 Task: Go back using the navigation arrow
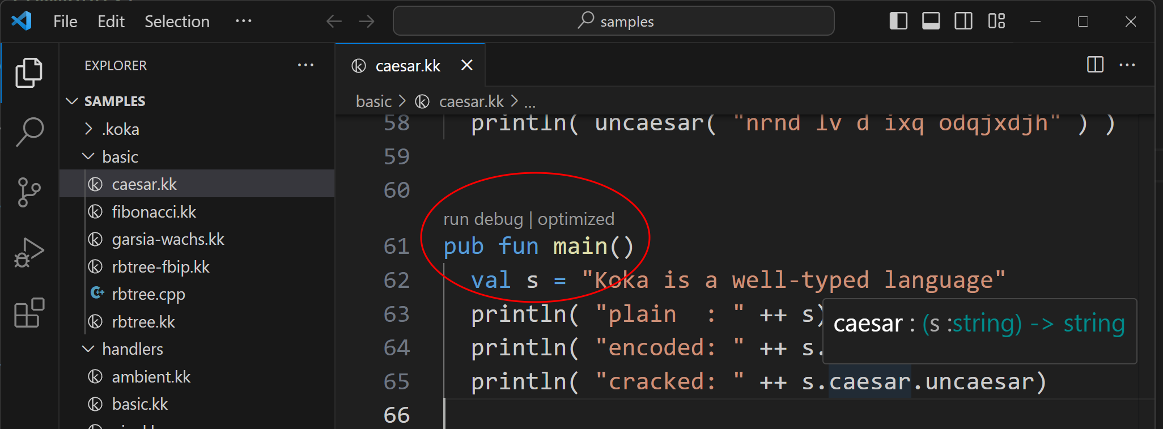(x=334, y=22)
